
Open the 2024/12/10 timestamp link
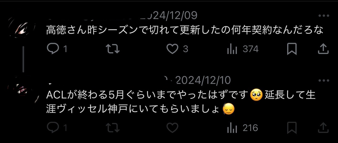203,80
